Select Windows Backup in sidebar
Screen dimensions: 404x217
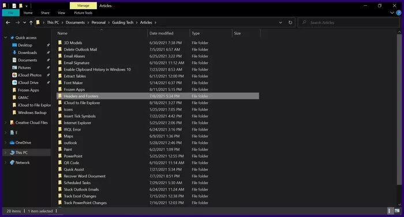pos(32,113)
